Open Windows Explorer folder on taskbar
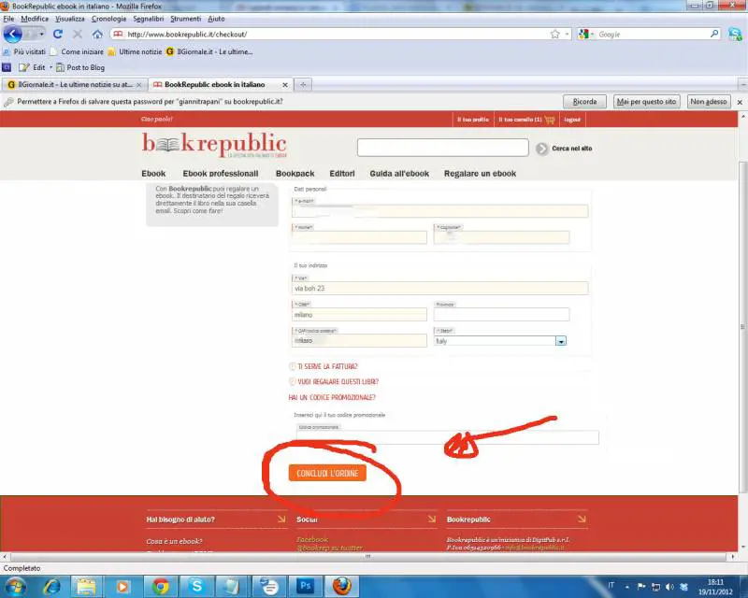Viewport: 748px width, 598px height. [87, 587]
